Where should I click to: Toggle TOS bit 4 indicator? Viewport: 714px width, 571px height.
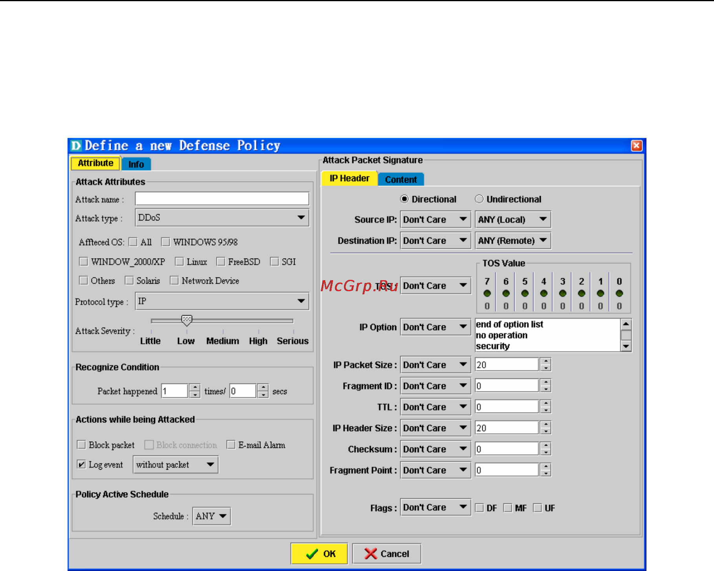544,293
